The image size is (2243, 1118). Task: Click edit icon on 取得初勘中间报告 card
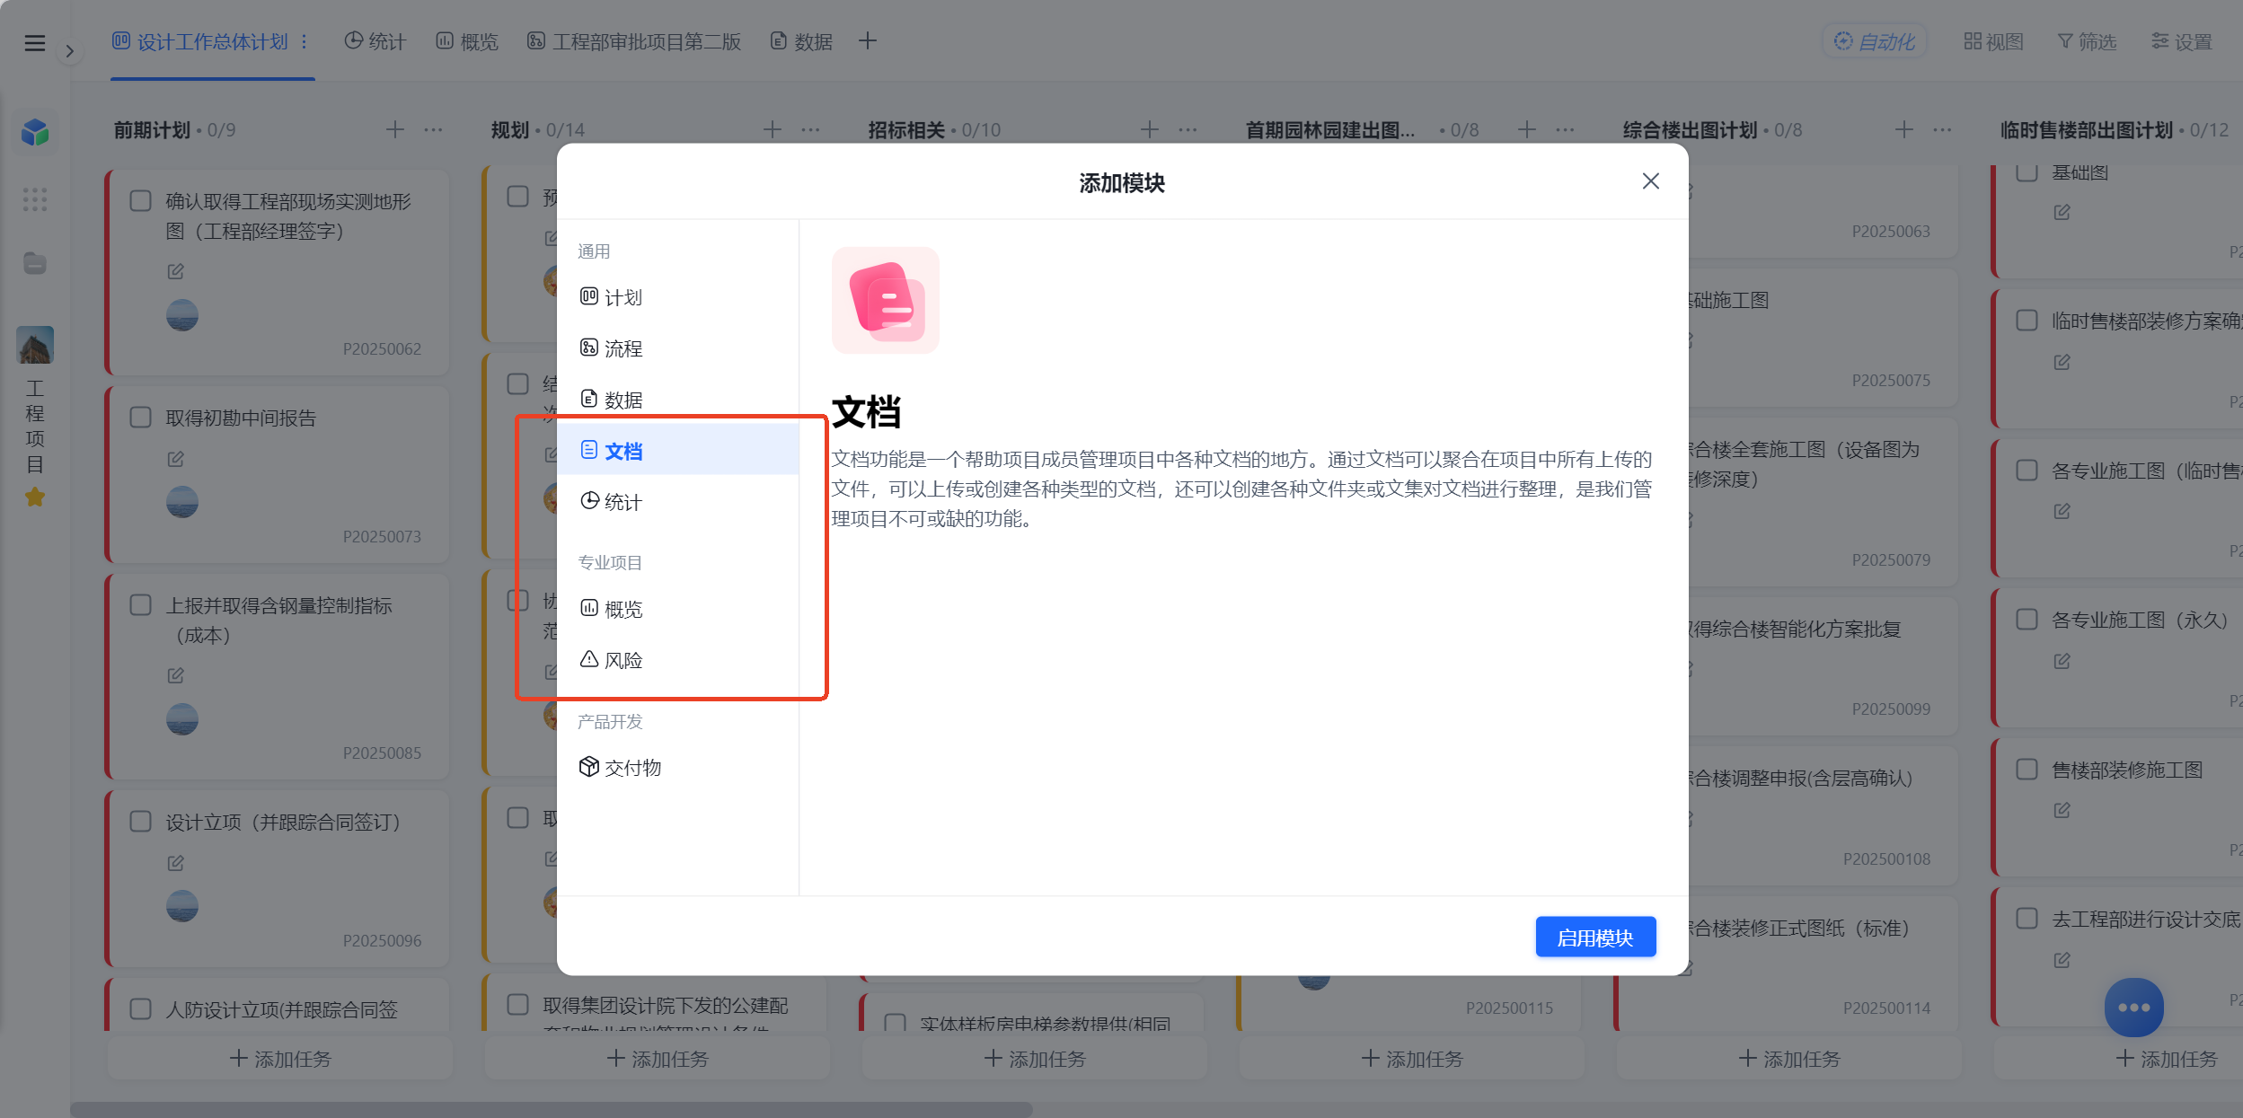click(x=175, y=459)
